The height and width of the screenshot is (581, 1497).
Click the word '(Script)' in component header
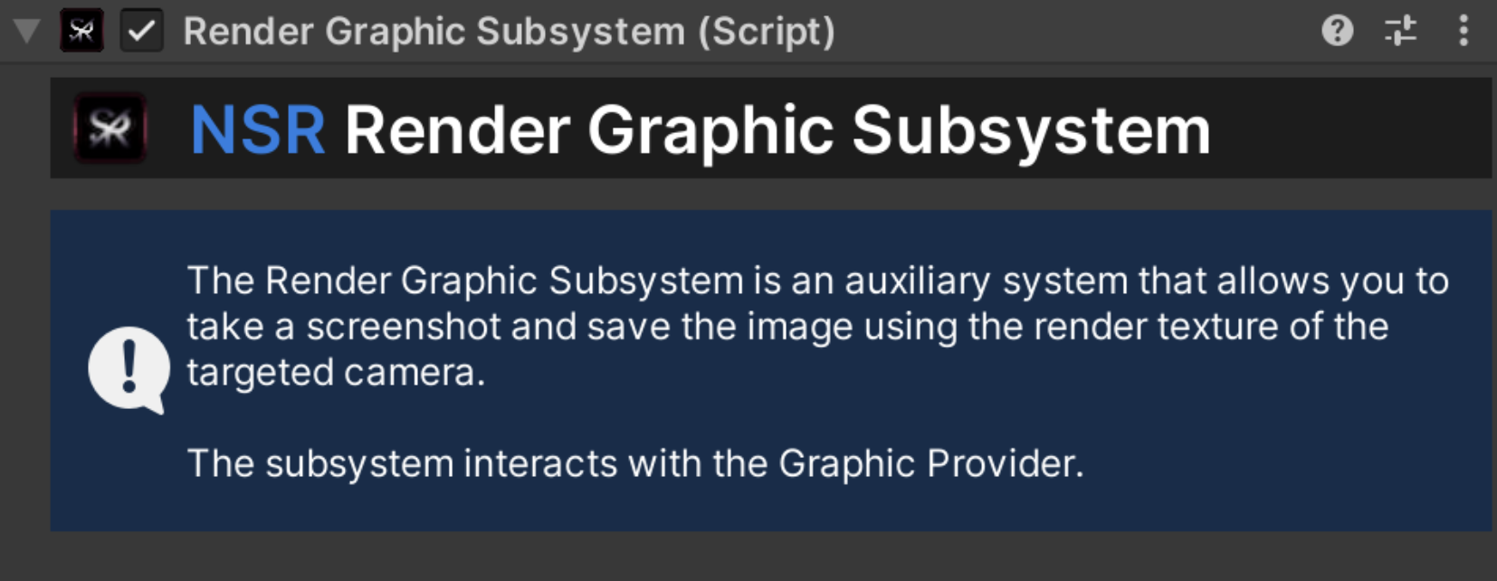point(766,32)
